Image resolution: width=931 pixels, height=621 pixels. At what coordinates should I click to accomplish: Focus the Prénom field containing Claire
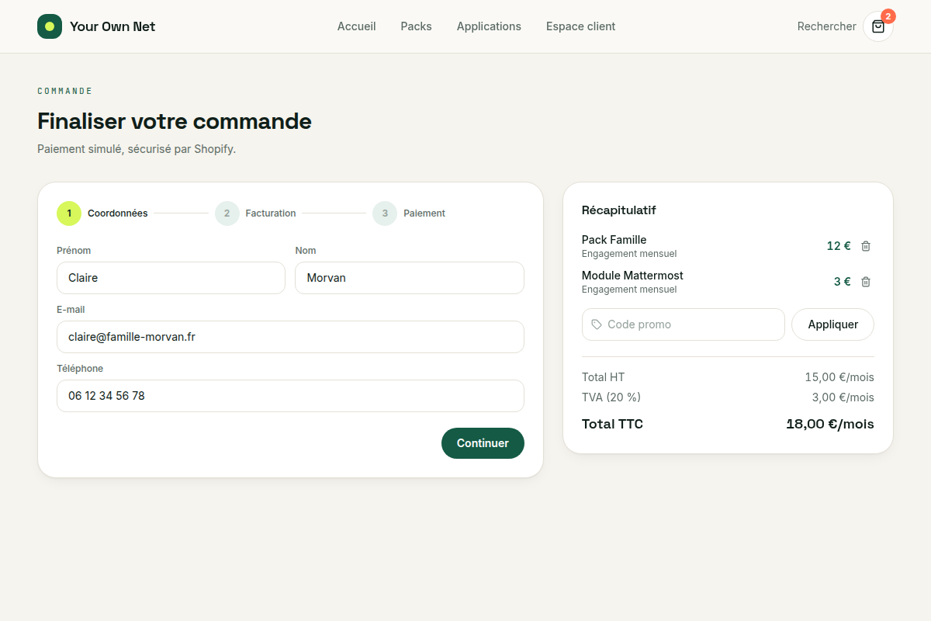171,278
